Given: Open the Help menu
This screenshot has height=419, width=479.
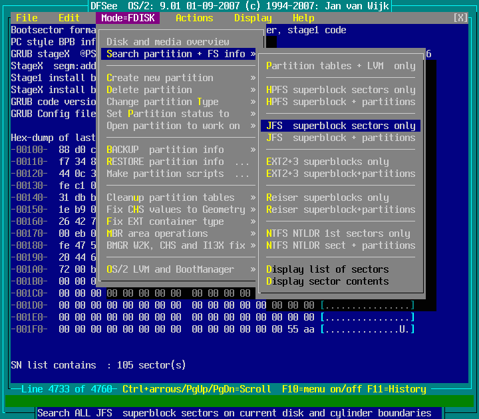Looking at the screenshot, I should [303, 18].
